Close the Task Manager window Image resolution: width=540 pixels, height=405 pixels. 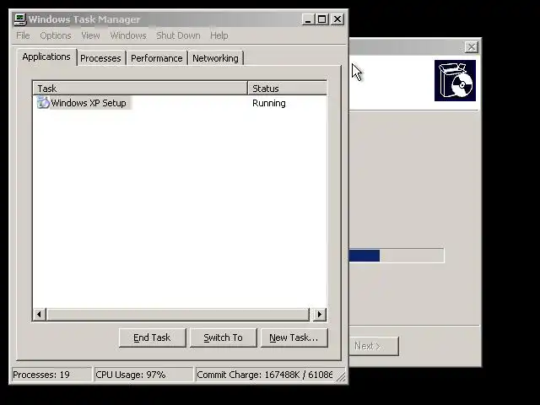click(x=337, y=19)
